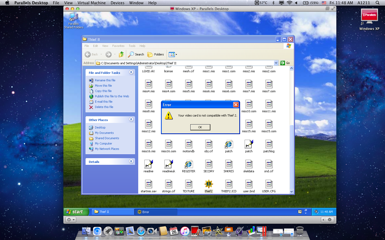Switch to Thief II taskbar button
This screenshot has height=240, width=385.
tap(113, 212)
